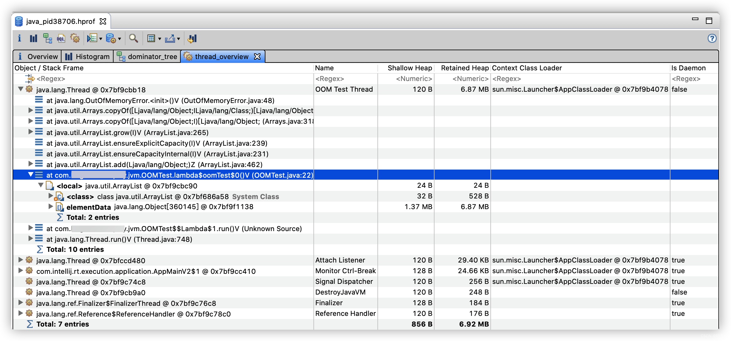Image resolution: width=731 pixels, height=341 pixels.
Task: Click the array icon beside elementData
Action: 59,207
